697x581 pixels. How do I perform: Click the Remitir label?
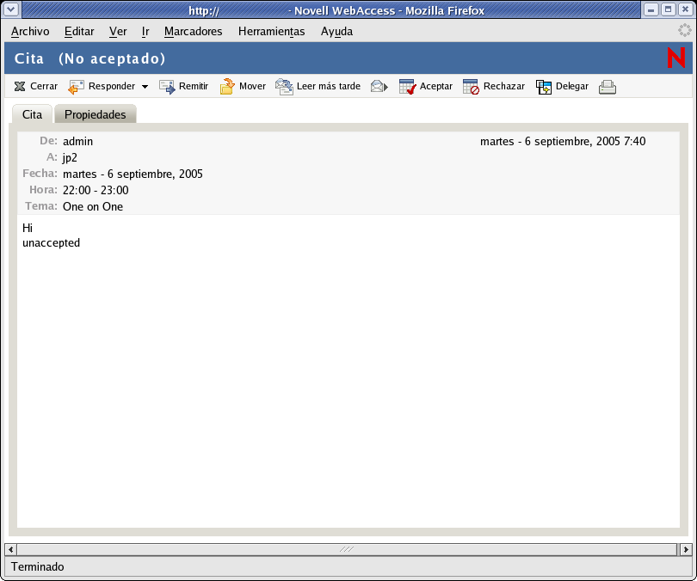(x=194, y=86)
